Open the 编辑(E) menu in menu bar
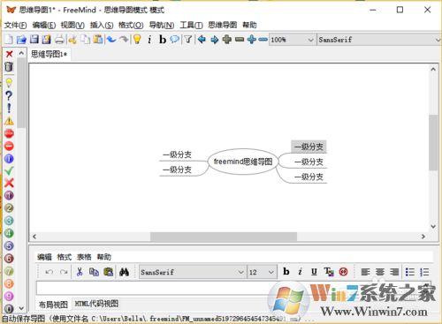 click(44, 26)
